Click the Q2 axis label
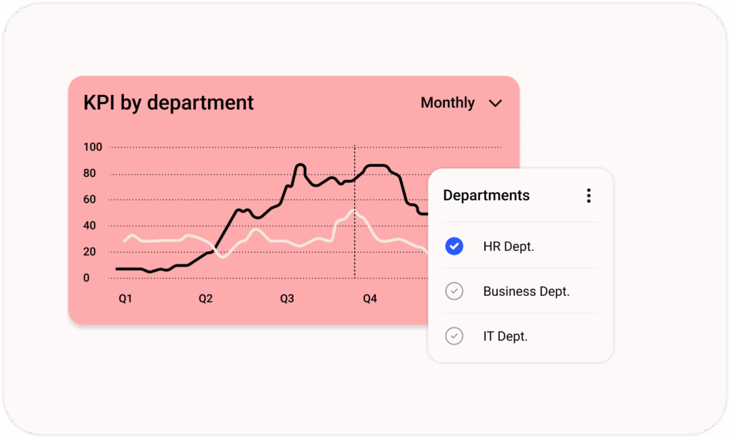The height and width of the screenshot is (438, 730). pos(205,299)
